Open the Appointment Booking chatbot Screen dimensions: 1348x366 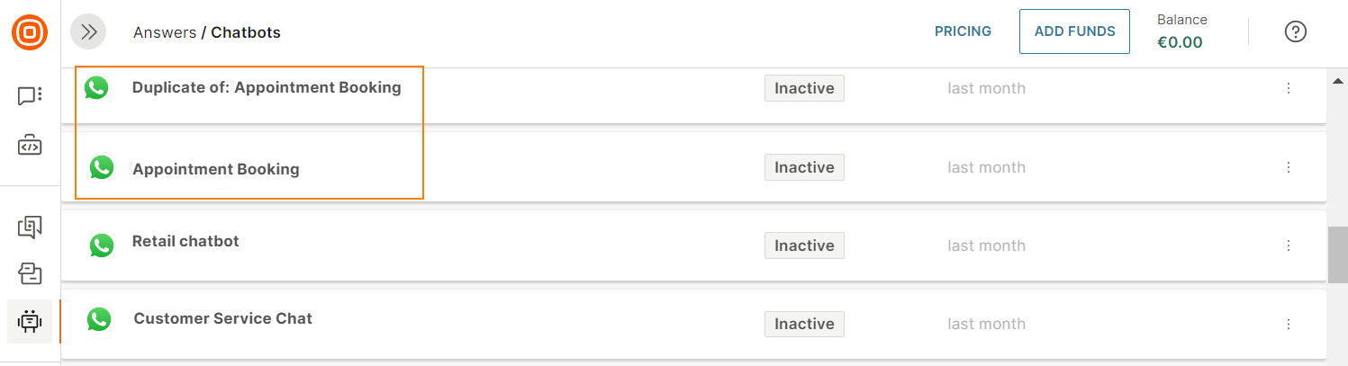(x=215, y=169)
